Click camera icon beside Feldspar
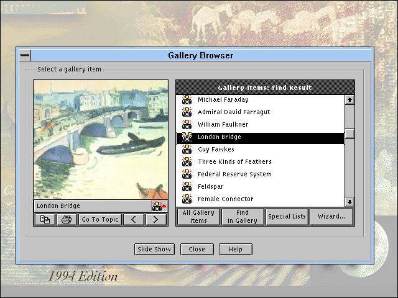The height and width of the screenshot is (298, 398). (187, 186)
